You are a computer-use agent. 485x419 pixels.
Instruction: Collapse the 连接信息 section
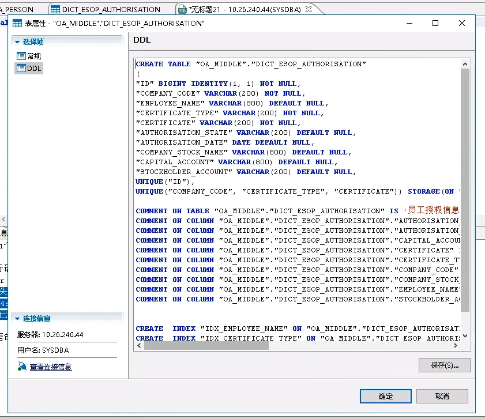point(17,319)
